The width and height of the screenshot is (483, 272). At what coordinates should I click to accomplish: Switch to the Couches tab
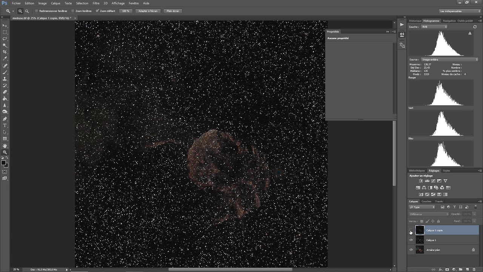426,201
